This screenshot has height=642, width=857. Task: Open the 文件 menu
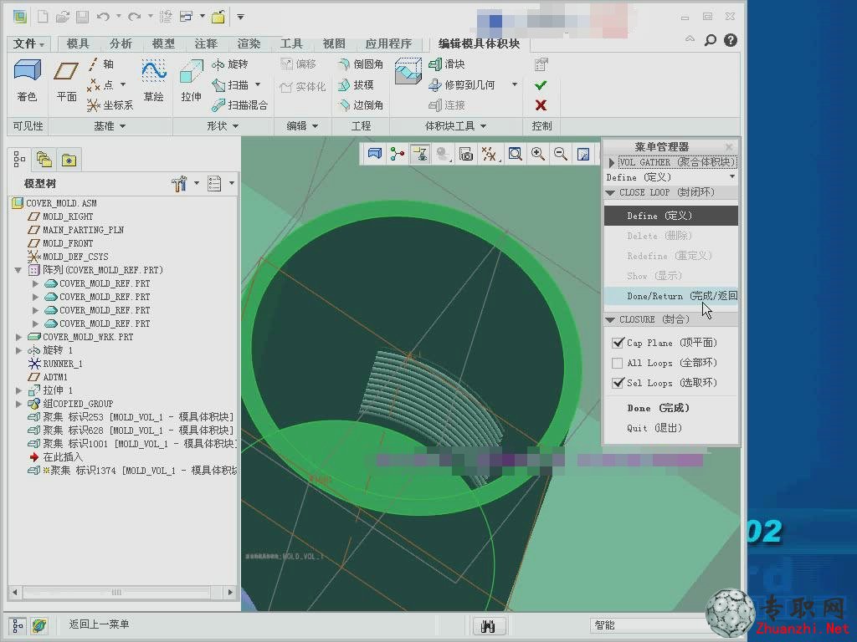(28, 43)
